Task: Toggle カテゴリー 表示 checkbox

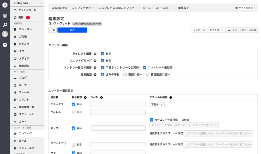Action: 73,128
